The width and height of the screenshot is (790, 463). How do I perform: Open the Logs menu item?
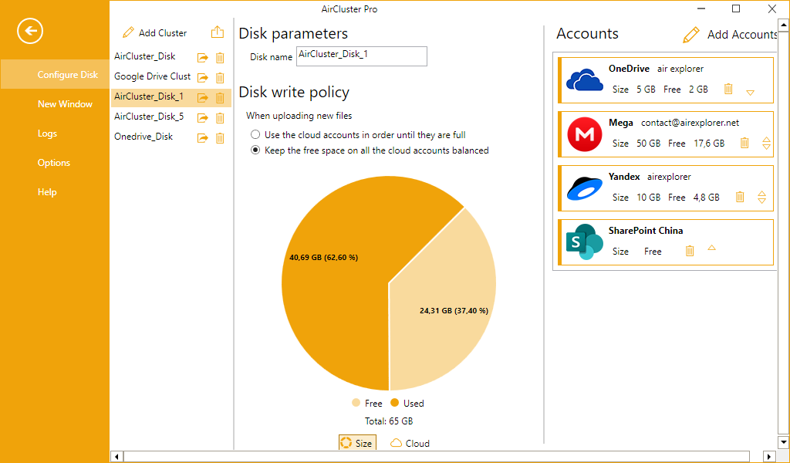[x=47, y=133]
